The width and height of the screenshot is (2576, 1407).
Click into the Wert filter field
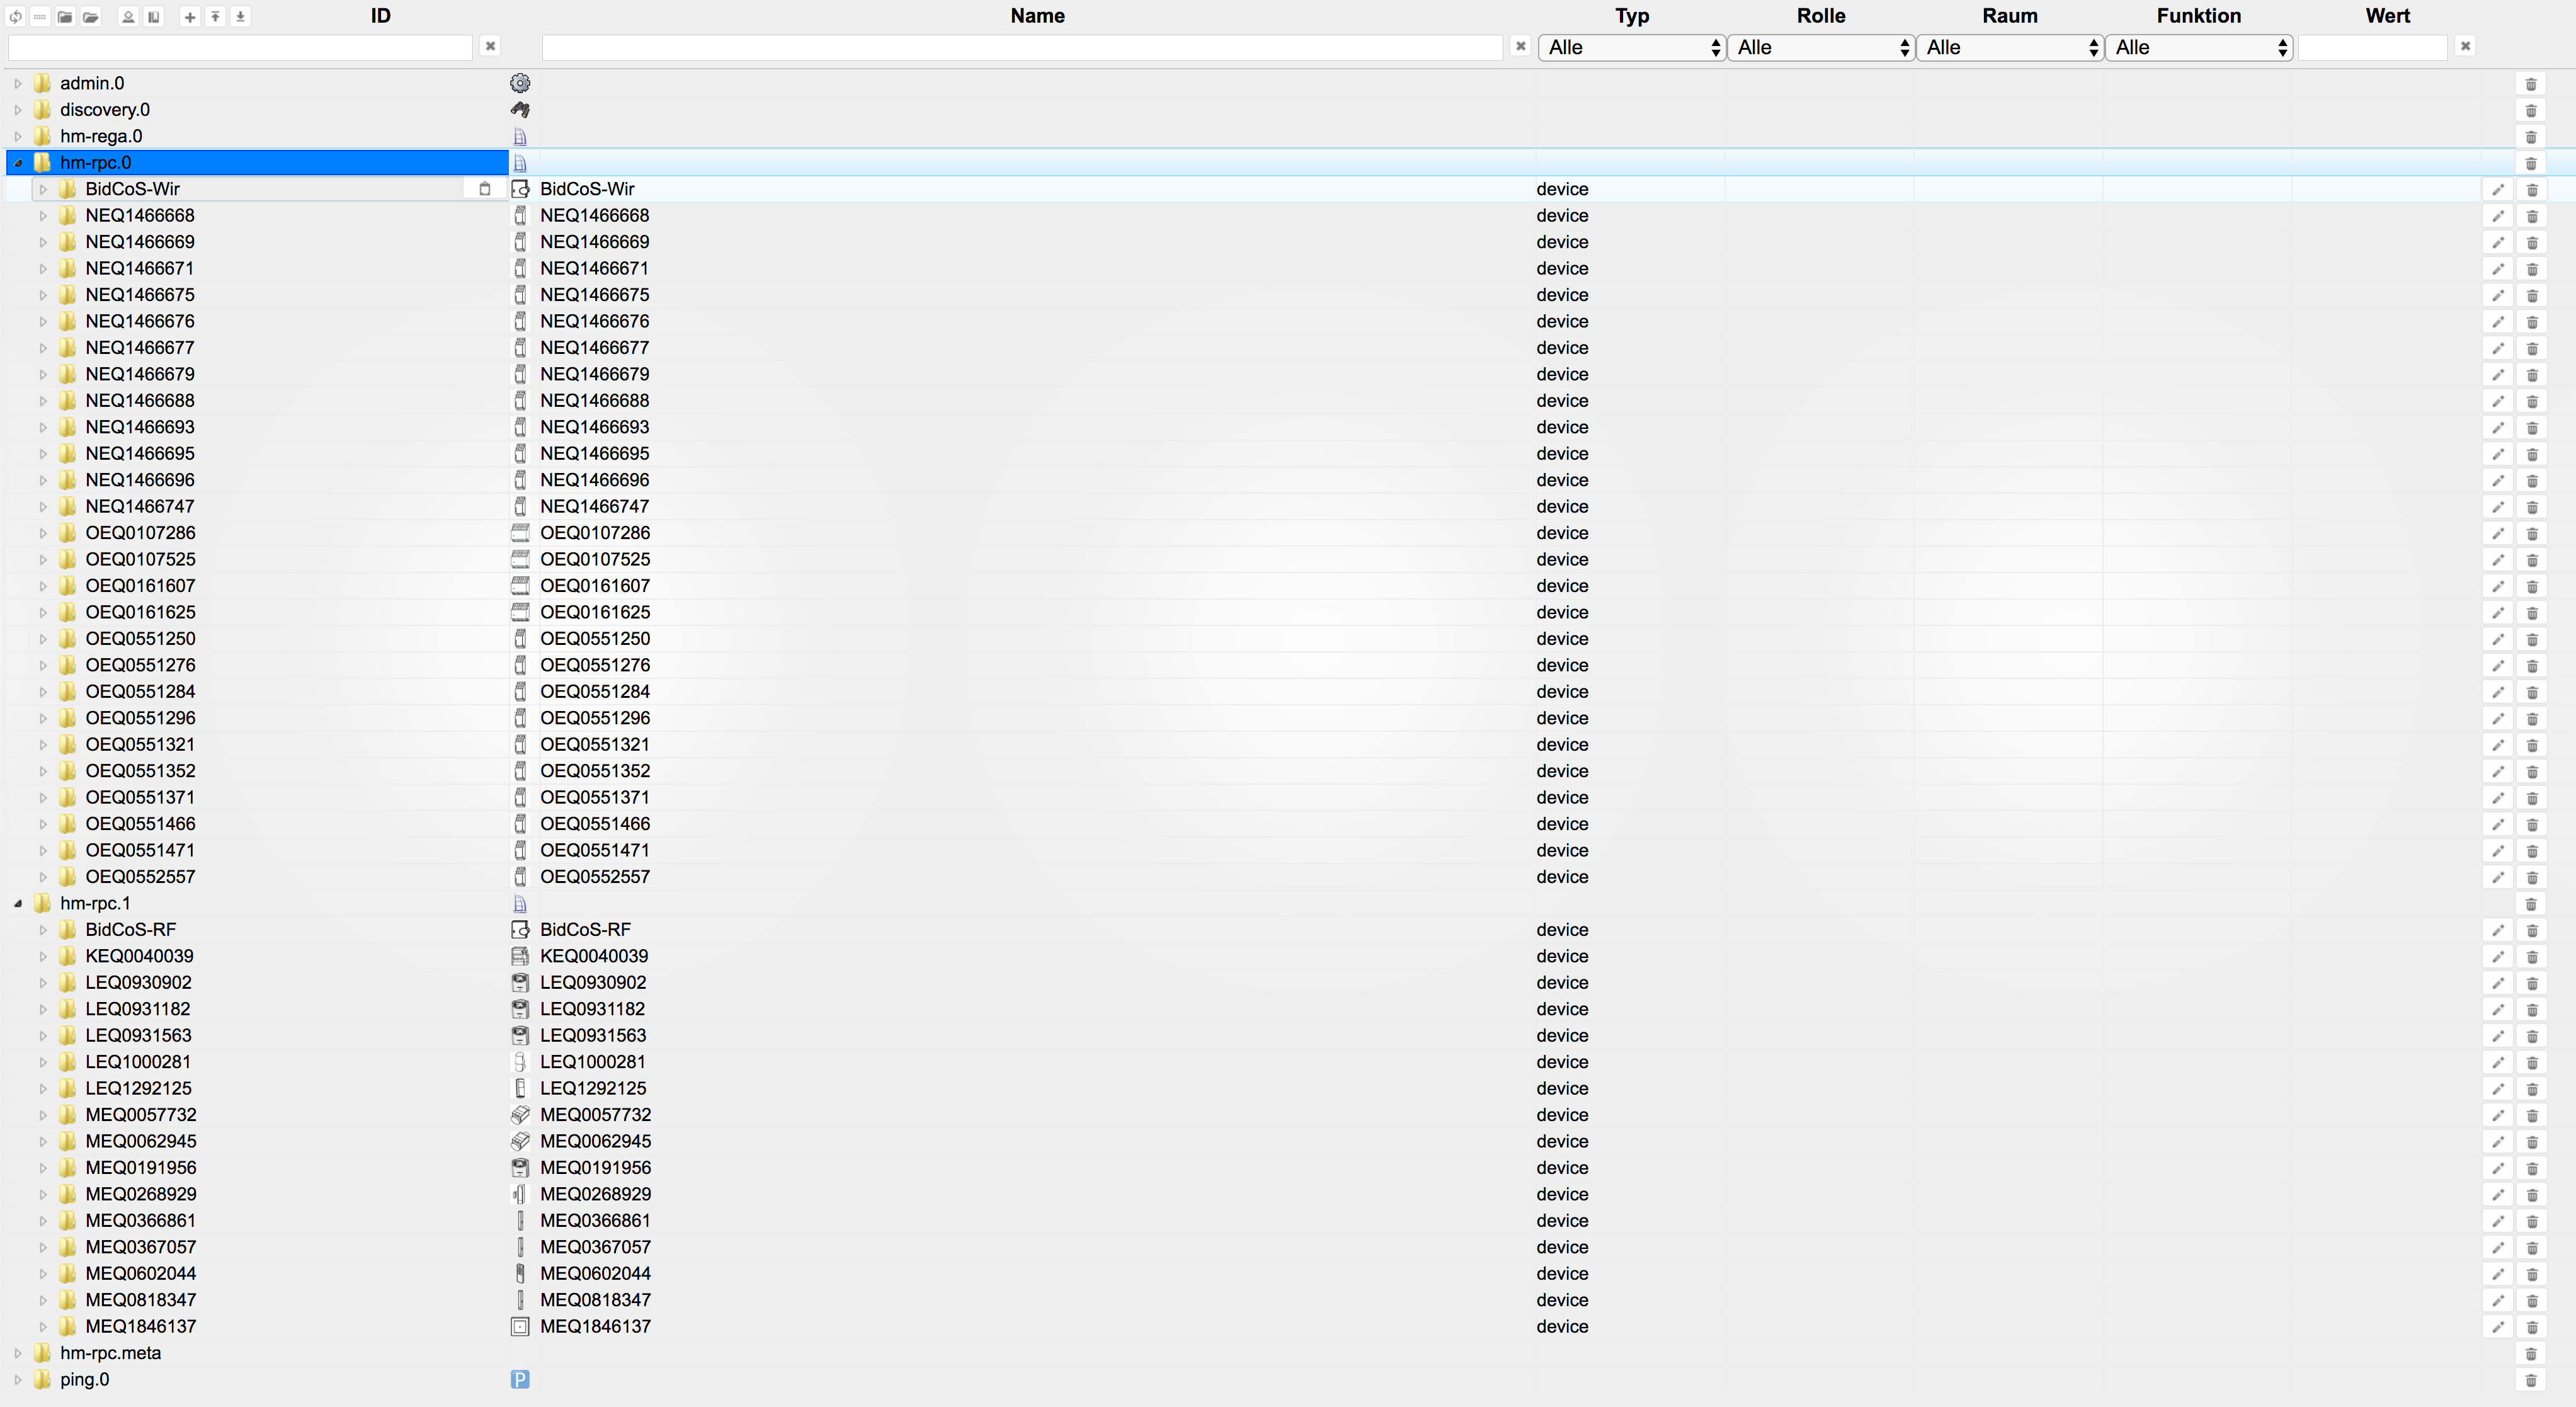click(2372, 47)
